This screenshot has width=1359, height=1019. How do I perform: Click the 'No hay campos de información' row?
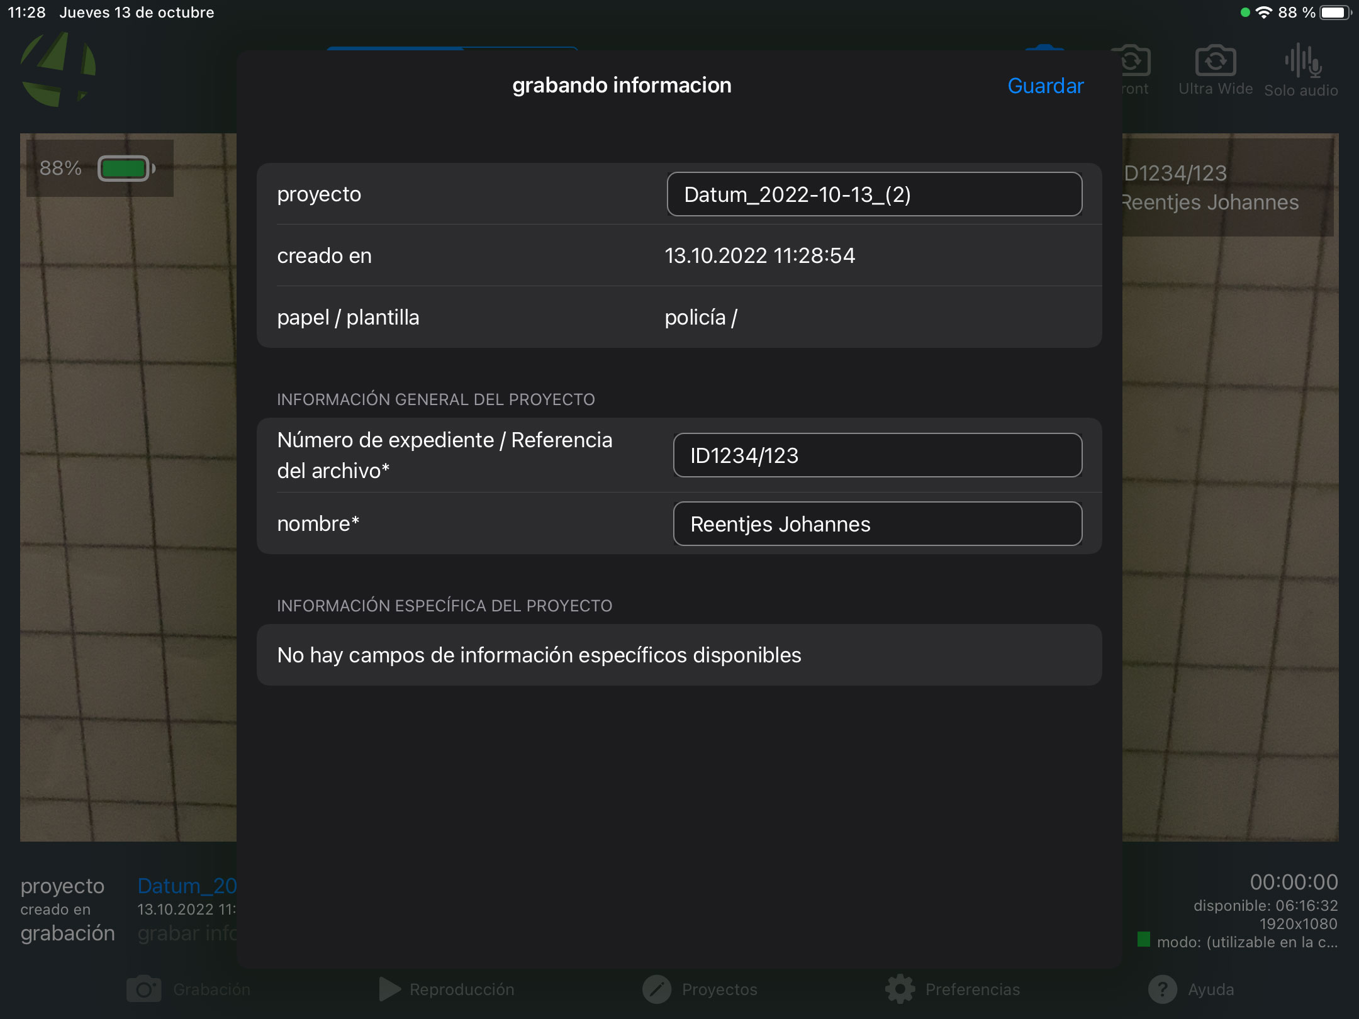tap(679, 655)
